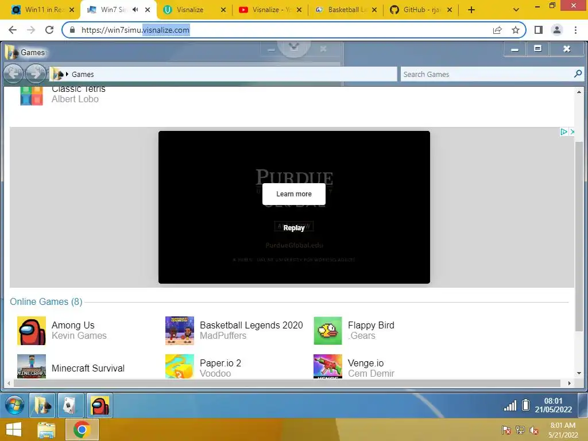The width and height of the screenshot is (588, 441).
Task: Go back in Chrome browser
Action: pos(13,30)
